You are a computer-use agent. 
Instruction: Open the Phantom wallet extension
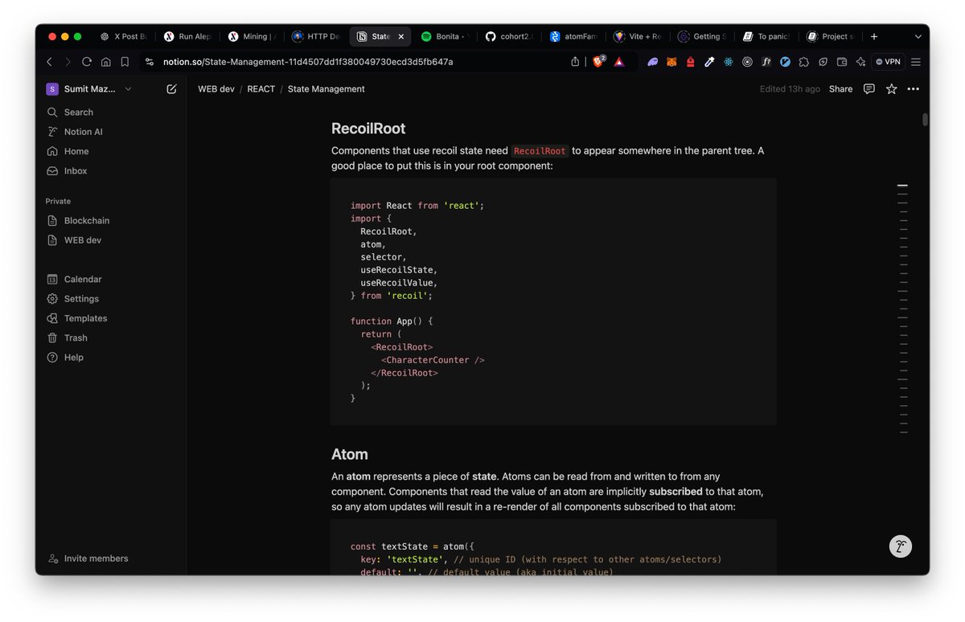click(652, 62)
